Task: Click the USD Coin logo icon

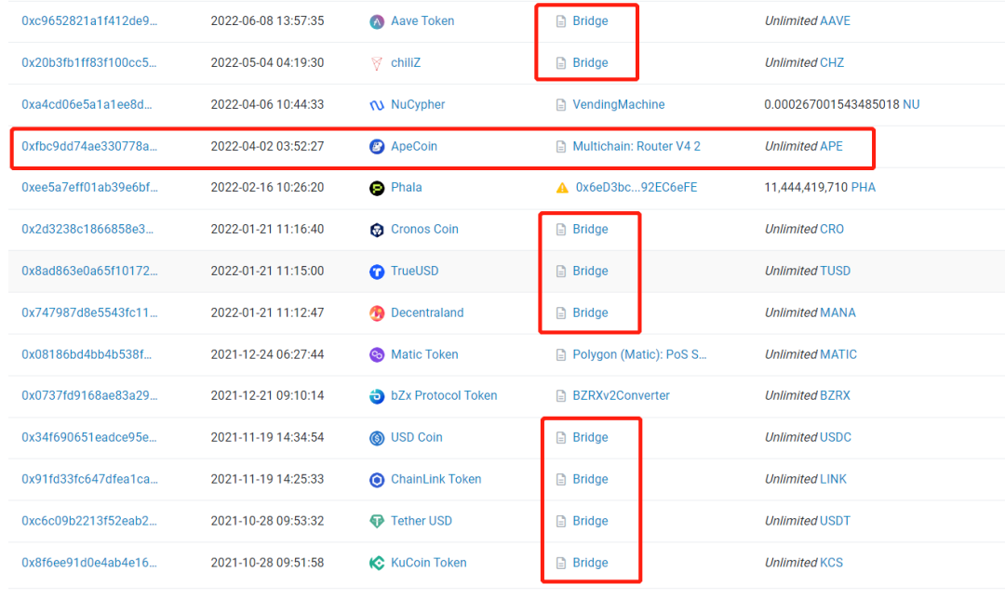Action: coord(377,438)
